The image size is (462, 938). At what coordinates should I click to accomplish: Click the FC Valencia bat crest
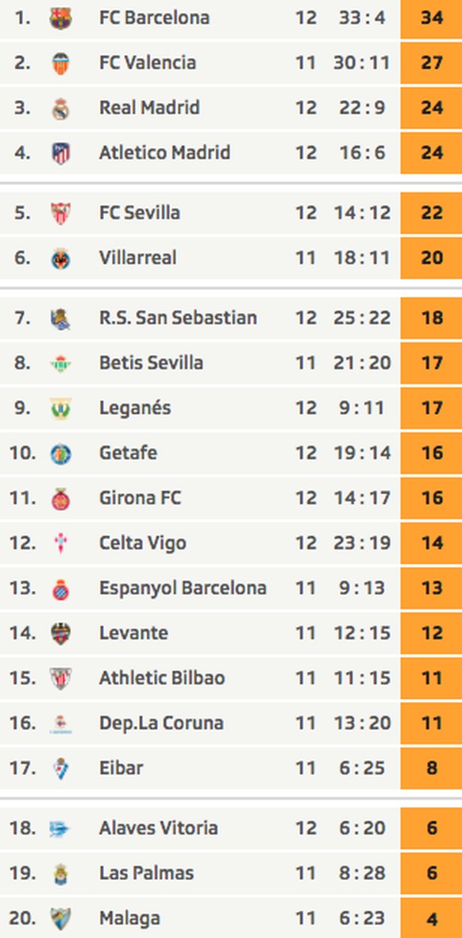[x=61, y=64]
